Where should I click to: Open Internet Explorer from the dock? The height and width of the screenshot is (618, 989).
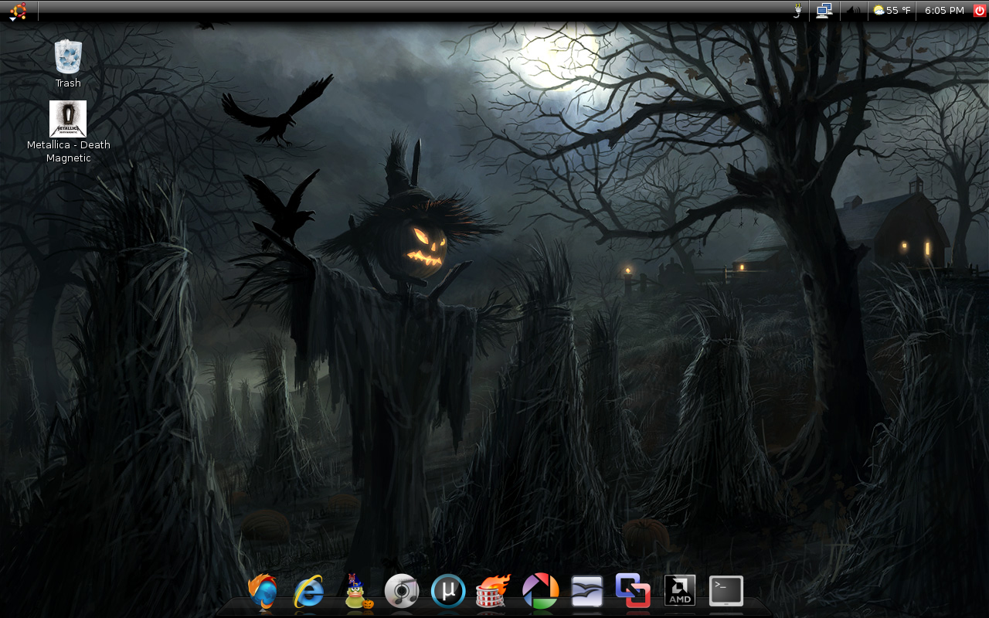point(309,592)
